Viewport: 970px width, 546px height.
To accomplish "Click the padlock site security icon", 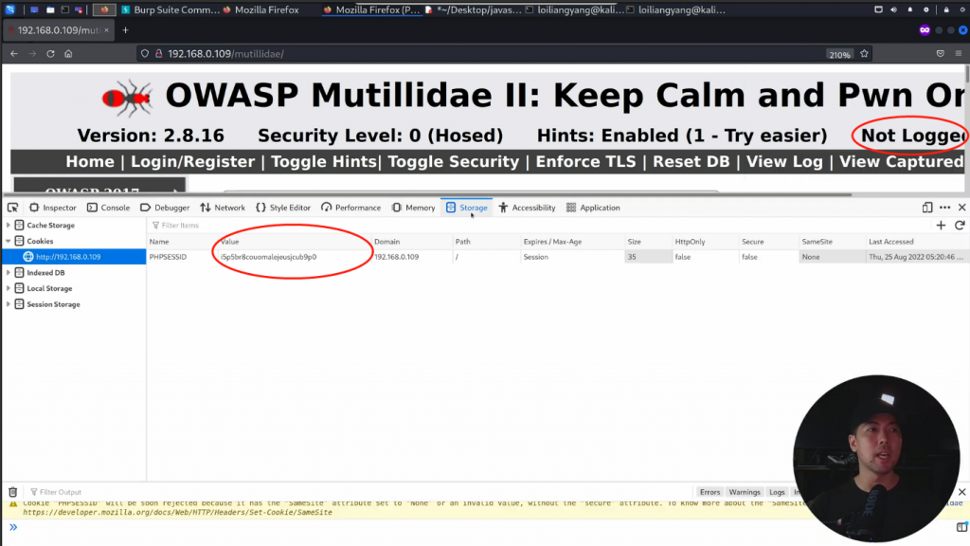I will pos(159,54).
